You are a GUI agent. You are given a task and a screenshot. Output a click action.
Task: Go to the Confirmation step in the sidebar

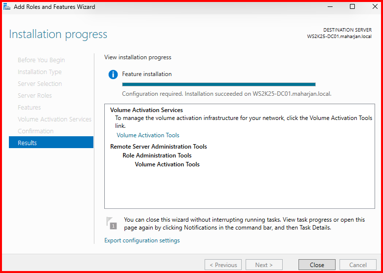point(36,131)
